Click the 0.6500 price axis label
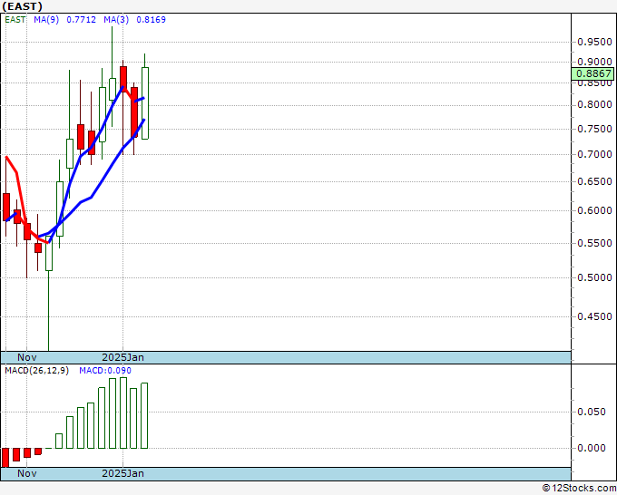617x495 pixels. click(594, 181)
